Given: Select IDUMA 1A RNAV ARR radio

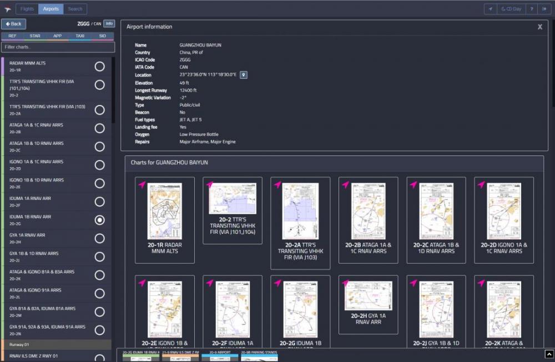Looking at the screenshot, I should click(99, 202).
